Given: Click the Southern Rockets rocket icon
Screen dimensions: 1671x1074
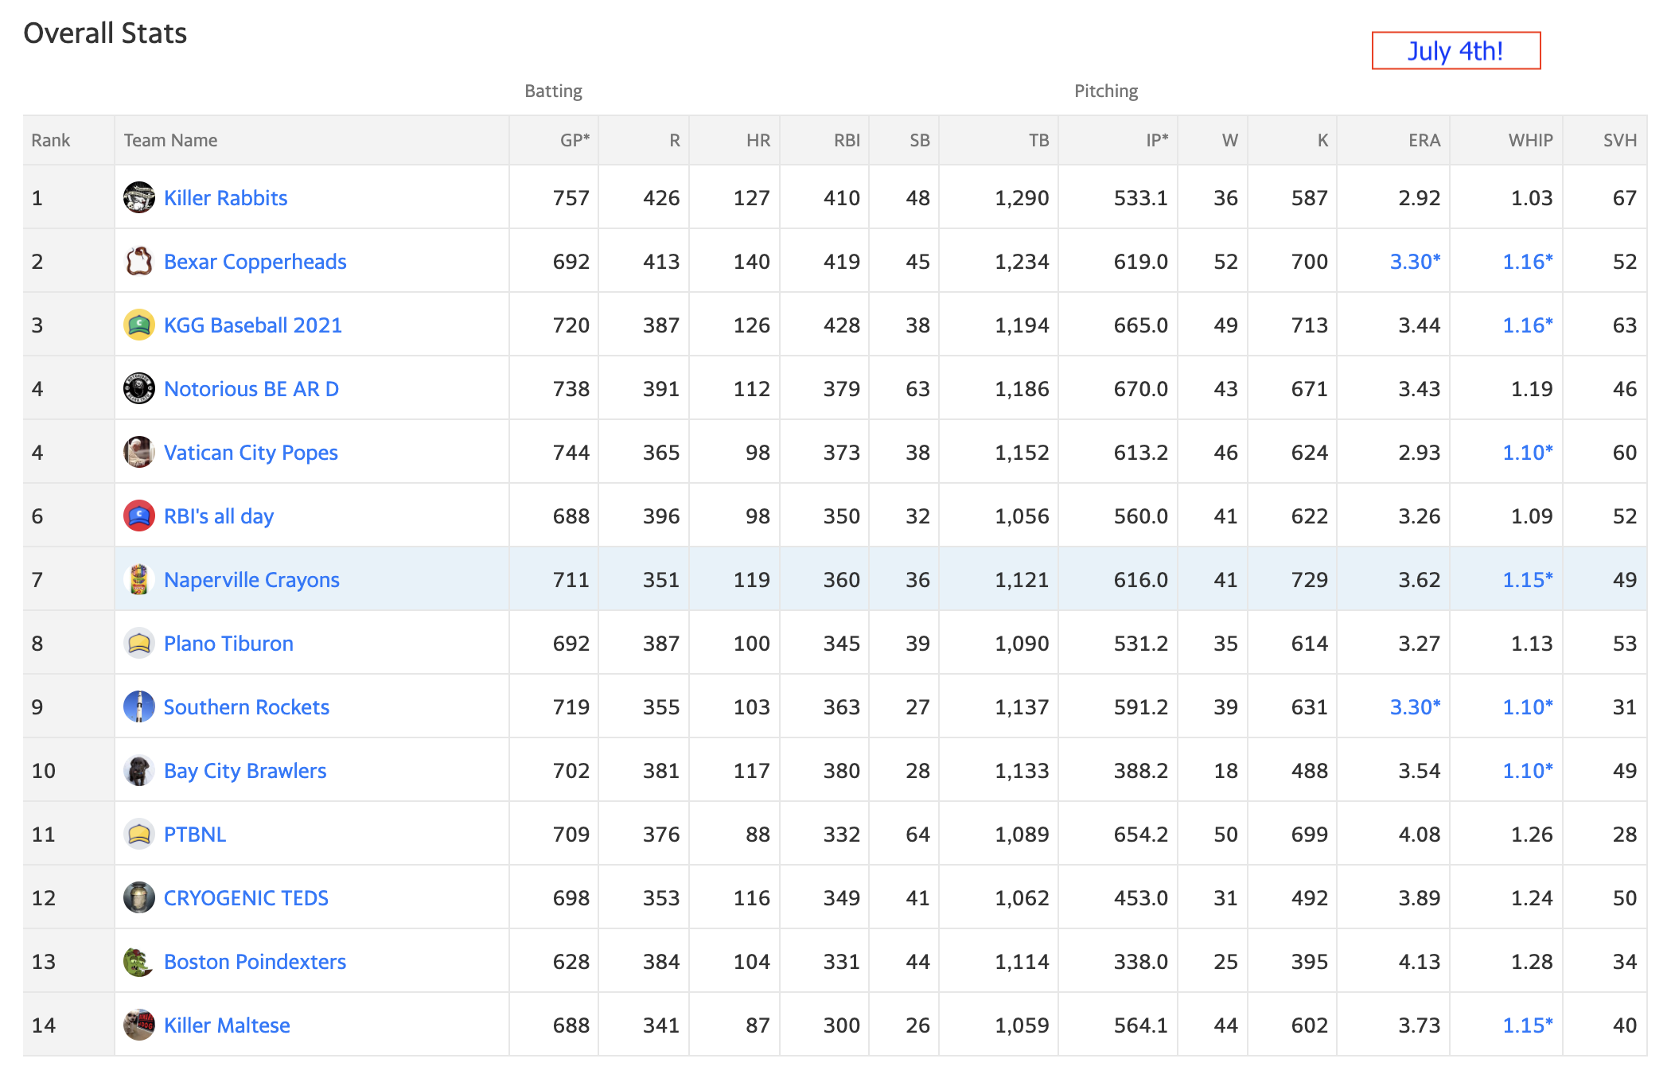Looking at the screenshot, I should coord(139,706).
